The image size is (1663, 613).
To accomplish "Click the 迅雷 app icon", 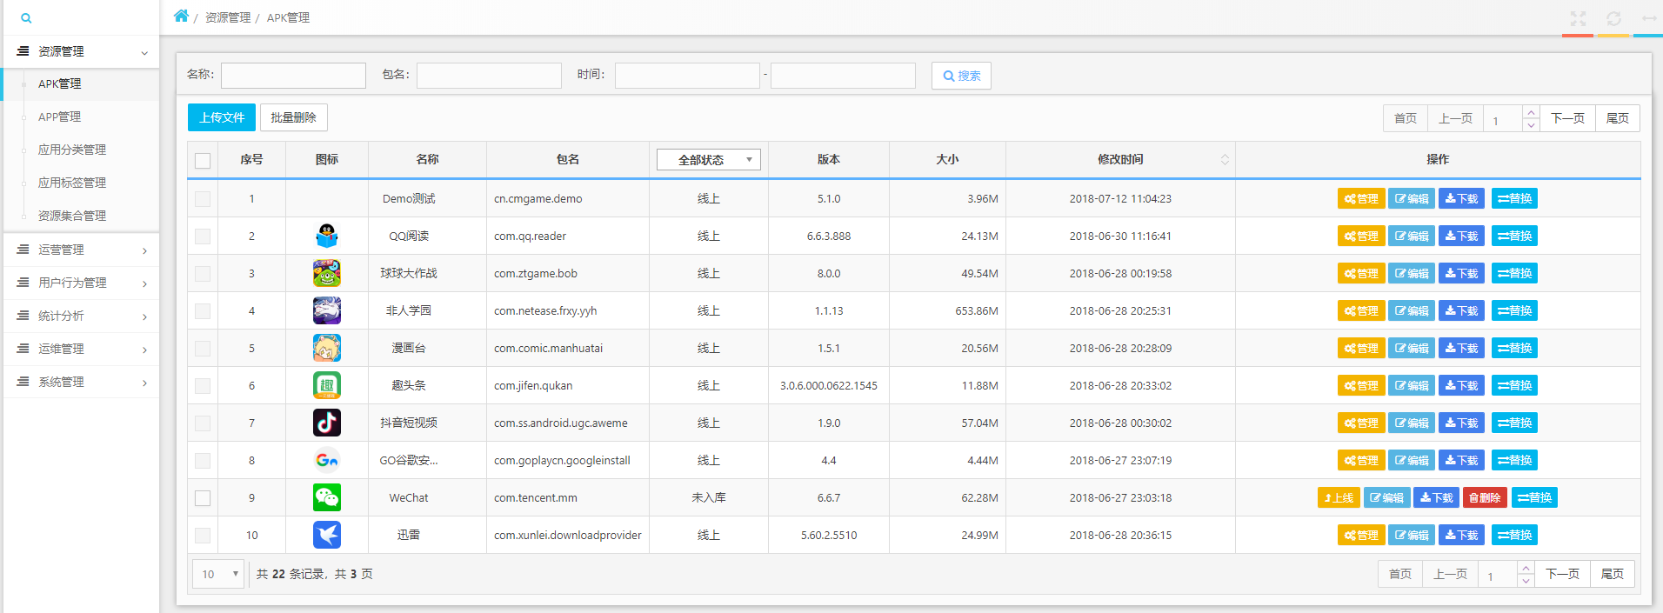I will point(327,535).
